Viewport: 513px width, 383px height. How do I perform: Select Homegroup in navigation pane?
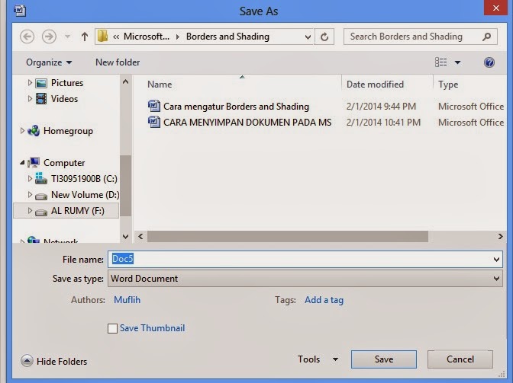click(68, 131)
